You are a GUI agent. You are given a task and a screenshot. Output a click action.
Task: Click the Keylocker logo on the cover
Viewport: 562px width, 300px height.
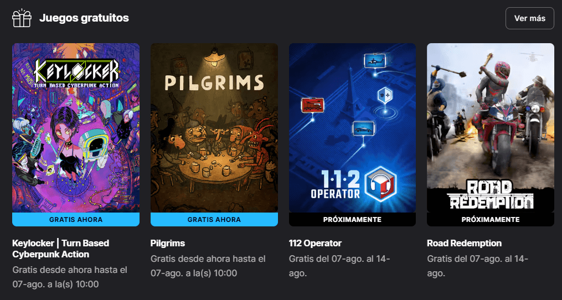tap(76, 74)
